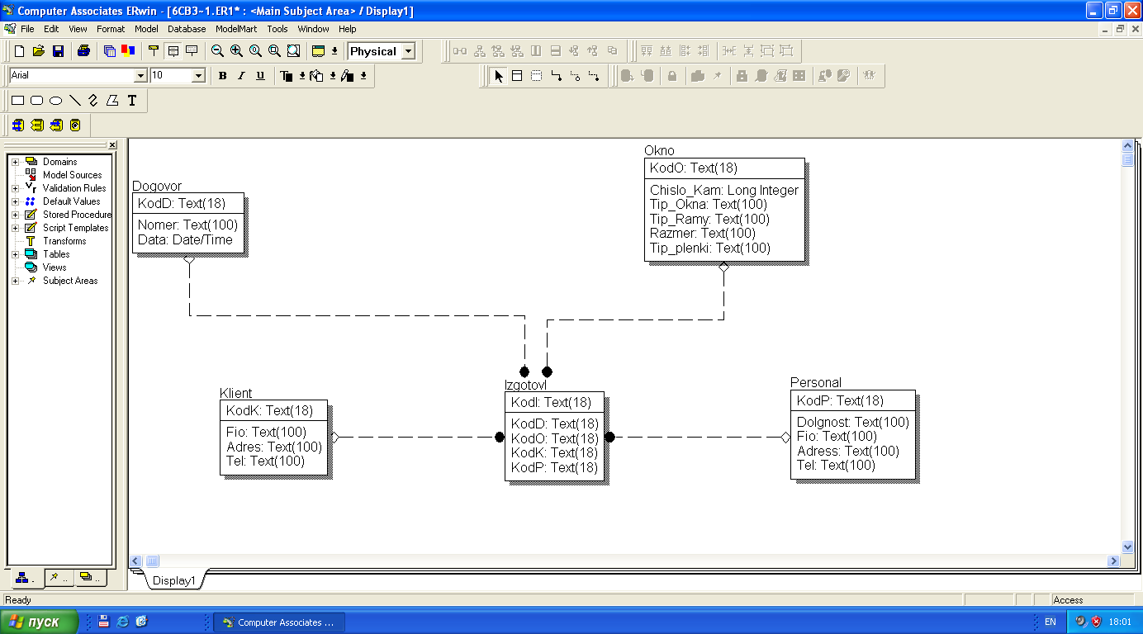Viewport: 1143px width, 634px height.
Task: Open the Database menu
Action: [187, 29]
